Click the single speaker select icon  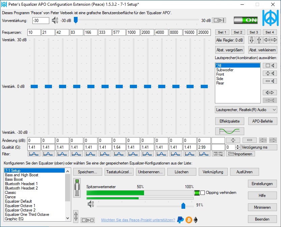coord(270,66)
